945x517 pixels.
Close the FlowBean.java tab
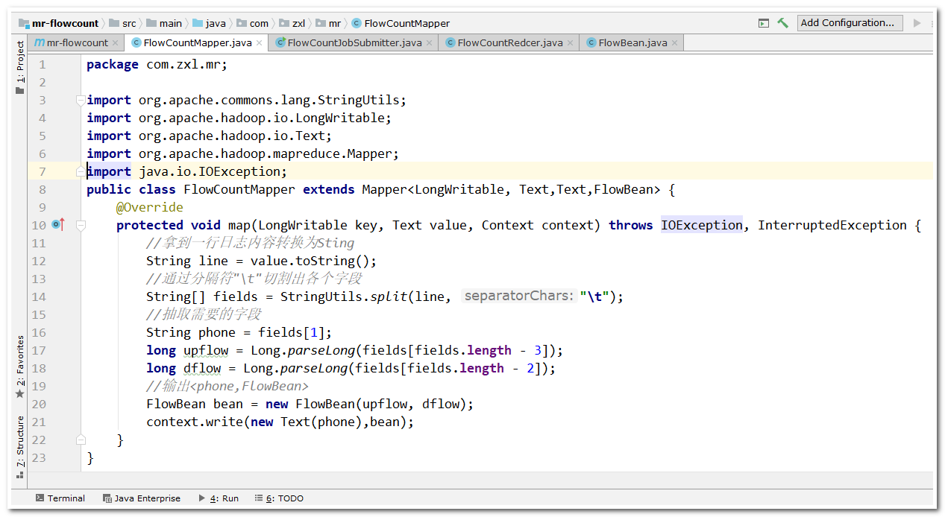pyautogui.click(x=675, y=43)
